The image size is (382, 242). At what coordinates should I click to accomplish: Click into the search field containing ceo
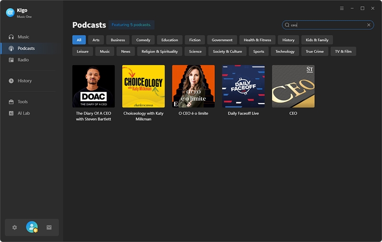pyautogui.click(x=328, y=25)
